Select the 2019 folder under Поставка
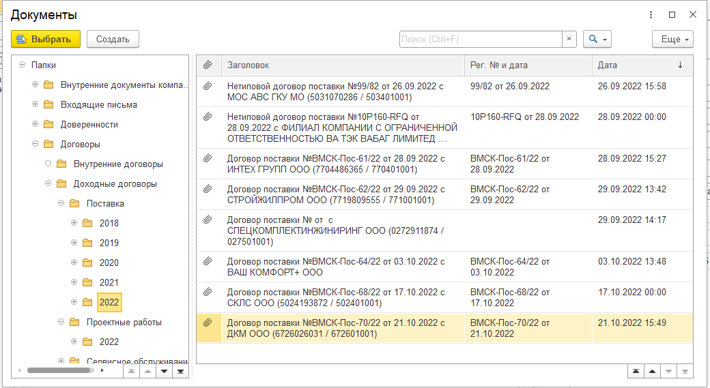Viewport: 710px width, 388px height. coord(109,243)
